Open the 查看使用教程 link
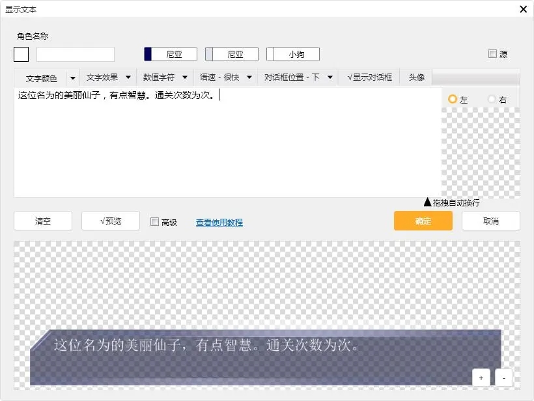 pyautogui.click(x=219, y=222)
